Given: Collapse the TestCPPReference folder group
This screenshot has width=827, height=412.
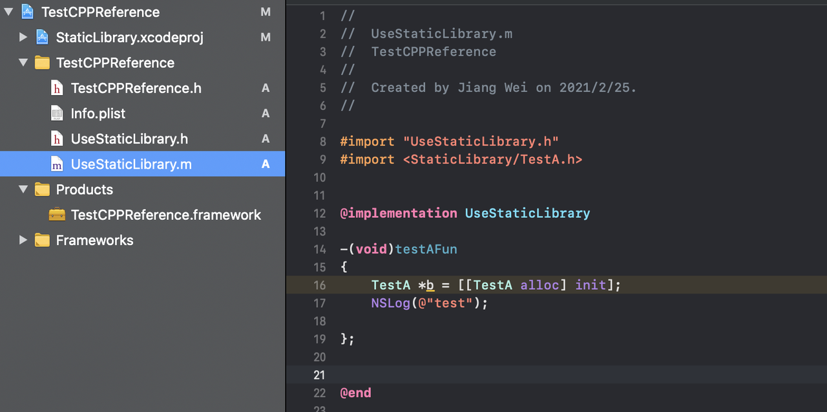Looking at the screenshot, I should pos(23,63).
